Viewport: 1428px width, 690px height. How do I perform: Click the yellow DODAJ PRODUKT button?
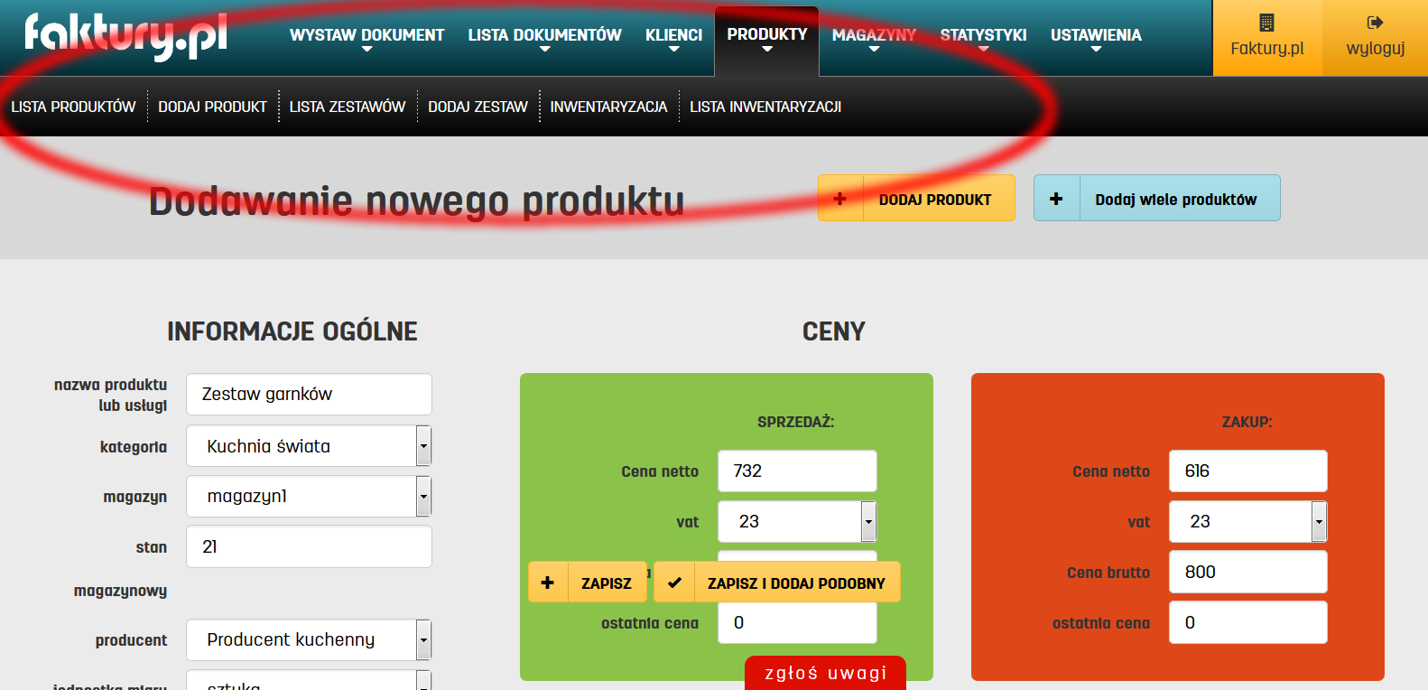point(916,199)
